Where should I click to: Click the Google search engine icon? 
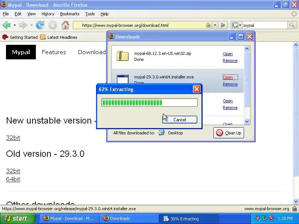point(235,25)
